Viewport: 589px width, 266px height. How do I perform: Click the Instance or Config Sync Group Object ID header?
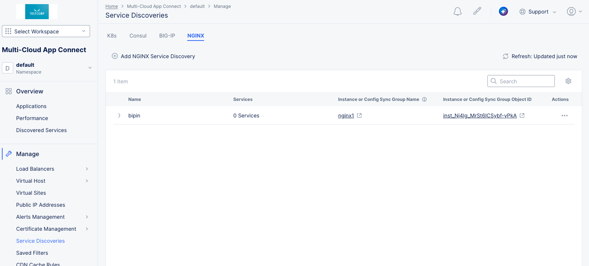(x=487, y=99)
